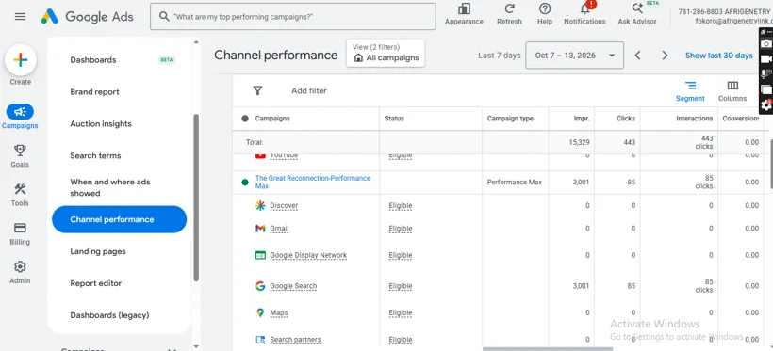Open the Appearance settings icon

point(464,8)
